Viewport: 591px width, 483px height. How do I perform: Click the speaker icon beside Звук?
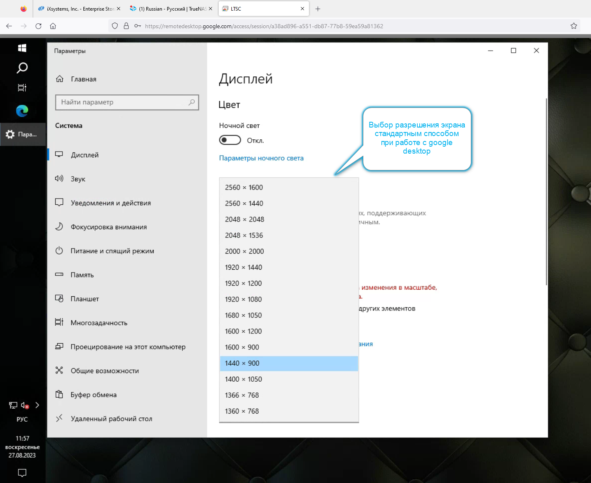pos(59,178)
